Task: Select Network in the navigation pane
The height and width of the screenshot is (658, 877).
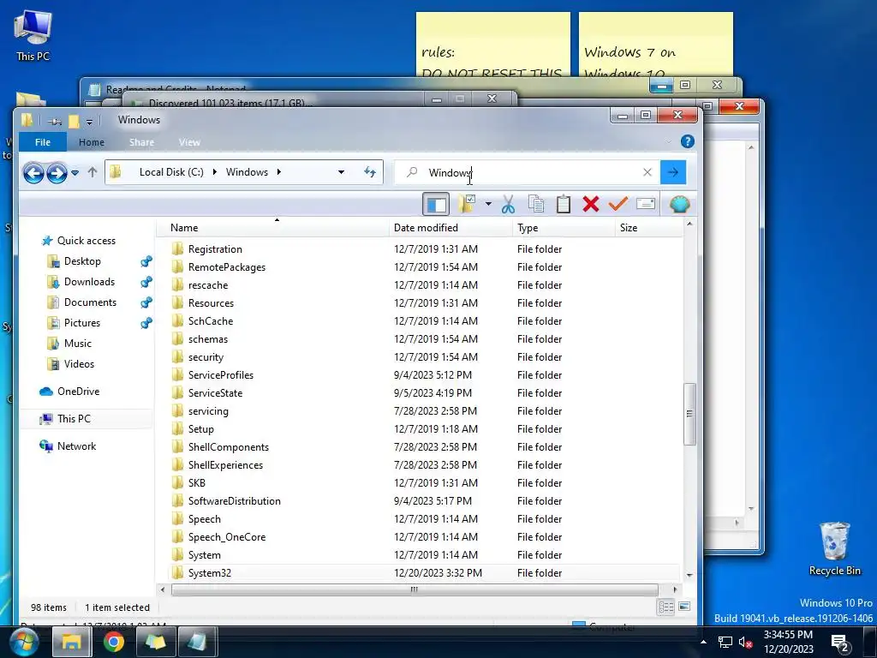Action: coord(76,446)
